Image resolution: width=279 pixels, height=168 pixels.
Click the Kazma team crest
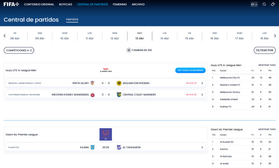[x=93, y=147]
